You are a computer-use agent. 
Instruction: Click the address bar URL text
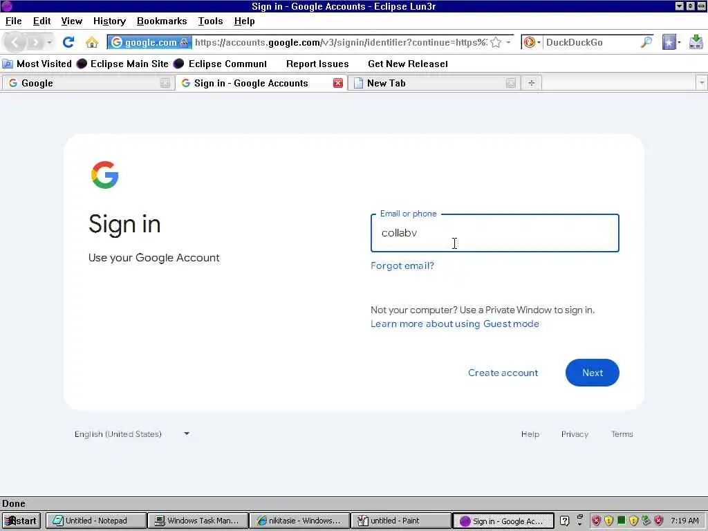tap(341, 42)
